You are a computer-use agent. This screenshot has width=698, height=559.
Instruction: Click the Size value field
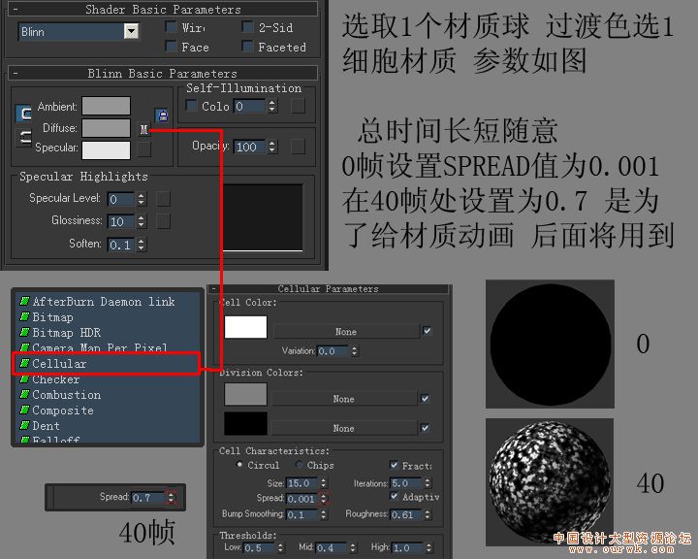pos(302,483)
